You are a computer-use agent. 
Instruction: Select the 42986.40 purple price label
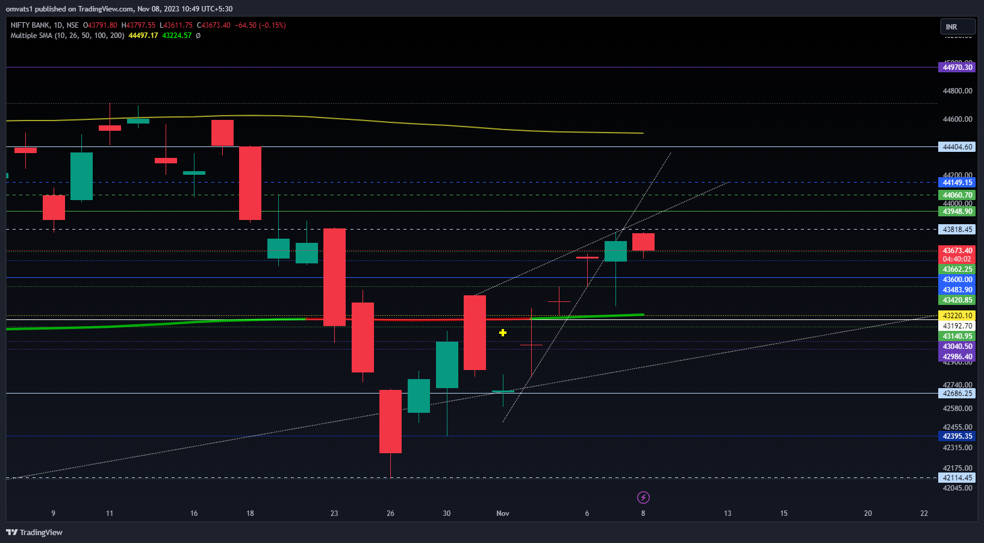[957, 357]
